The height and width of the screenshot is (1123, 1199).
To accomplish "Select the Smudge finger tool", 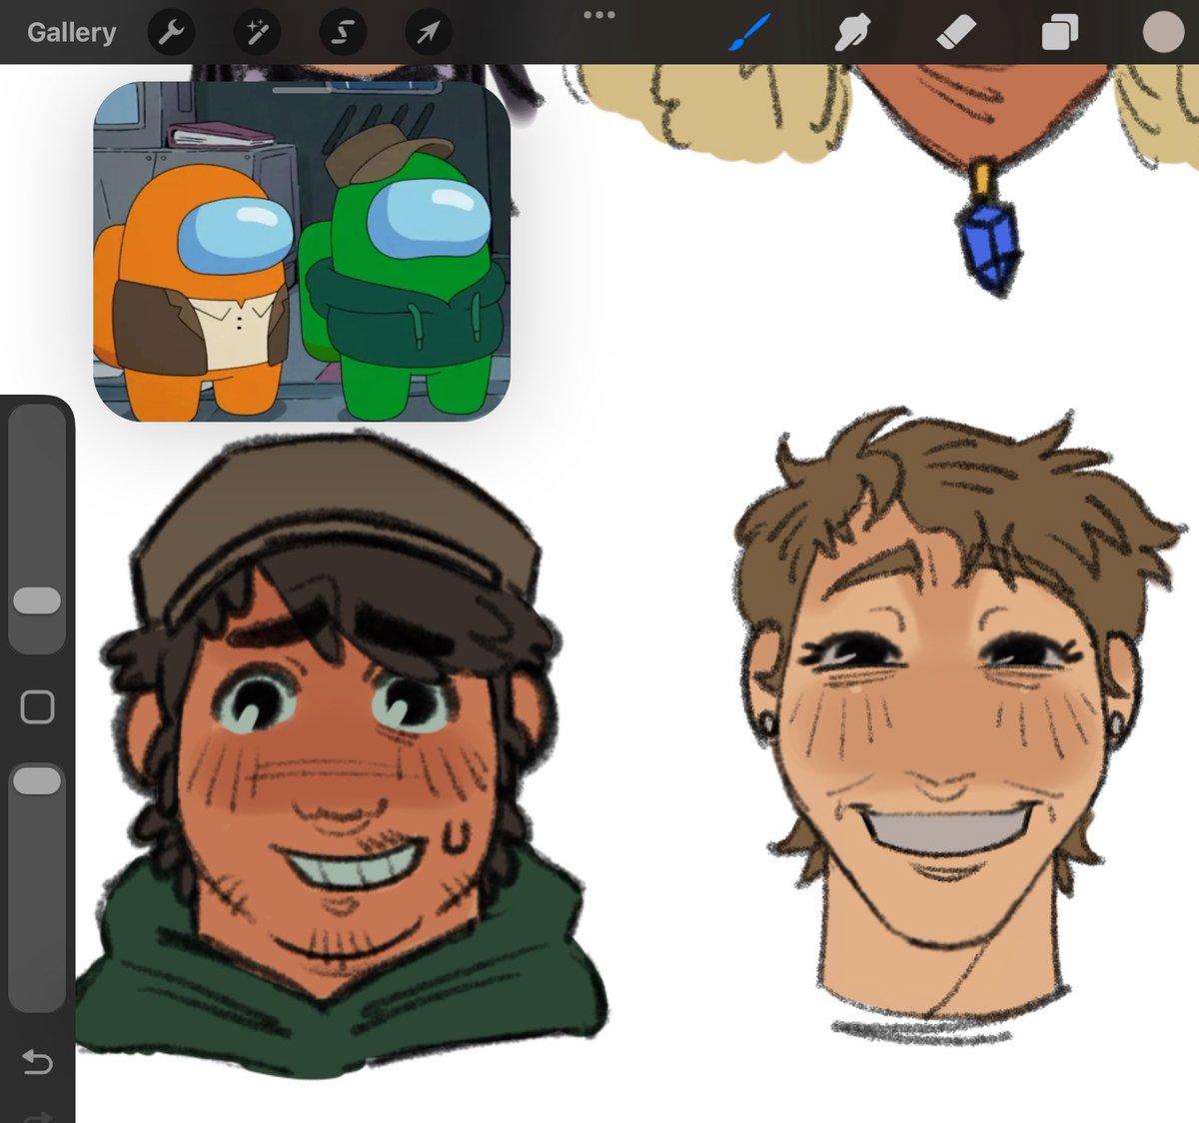I will 852,33.
